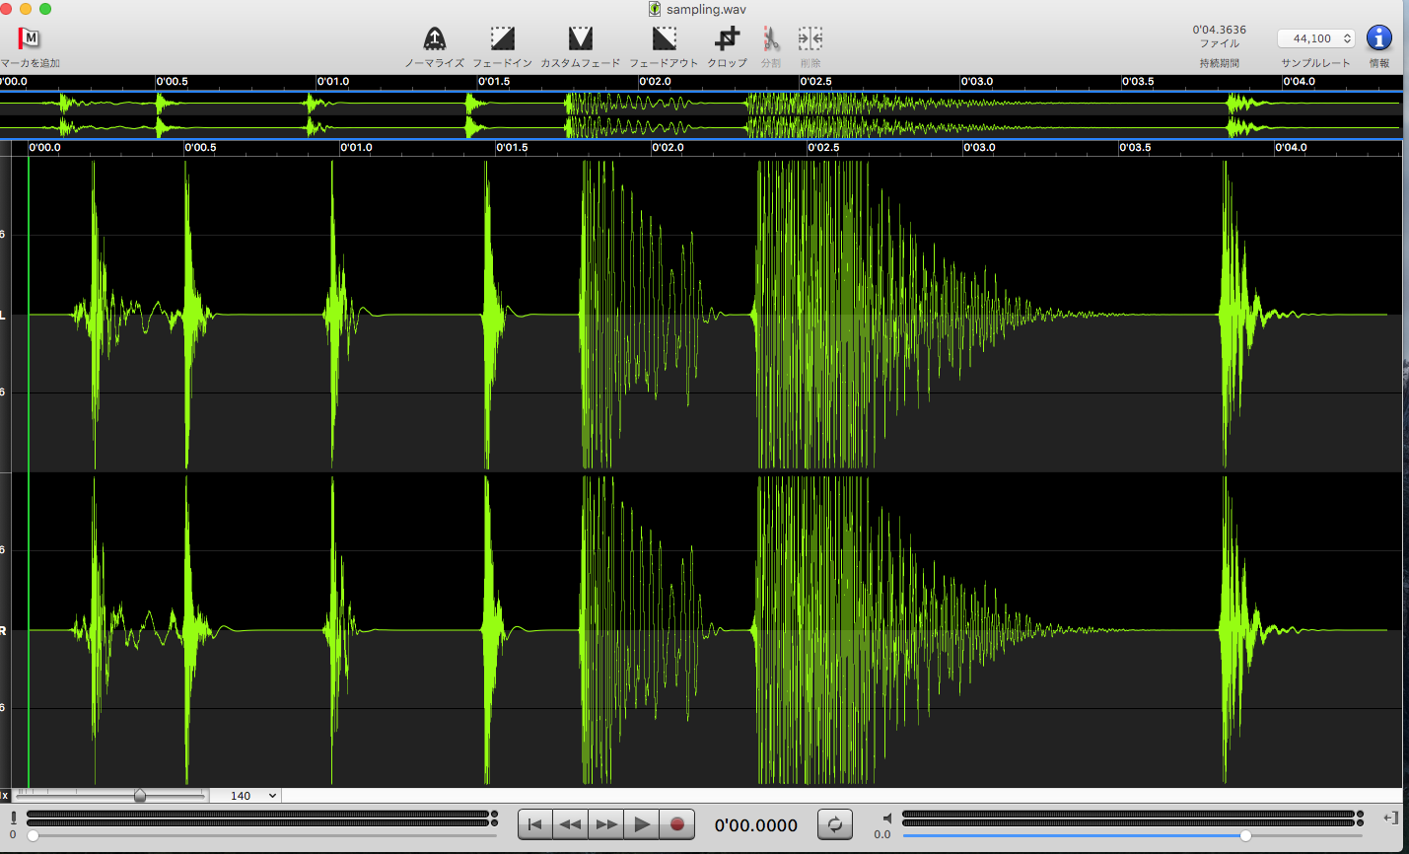Click the fast-forward button
The height and width of the screenshot is (854, 1409).
[606, 824]
